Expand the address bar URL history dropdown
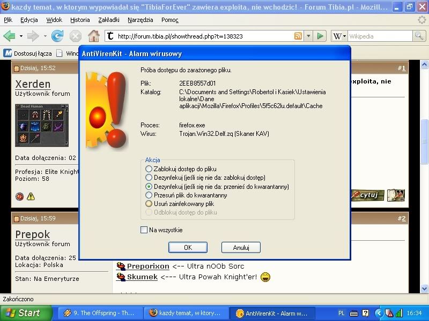The width and height of the screenshot is (429, 321). tap(308, 36)
